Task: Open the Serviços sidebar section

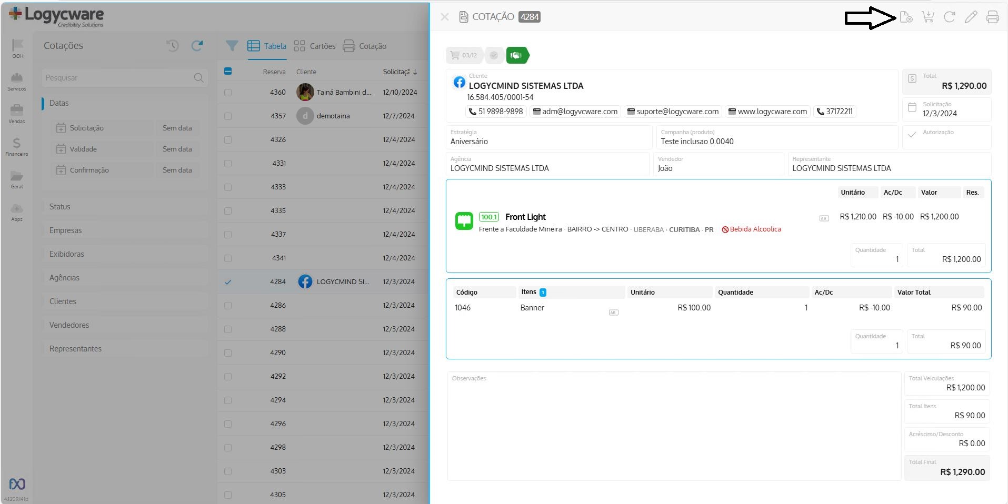Action: (x=17, y=82)
